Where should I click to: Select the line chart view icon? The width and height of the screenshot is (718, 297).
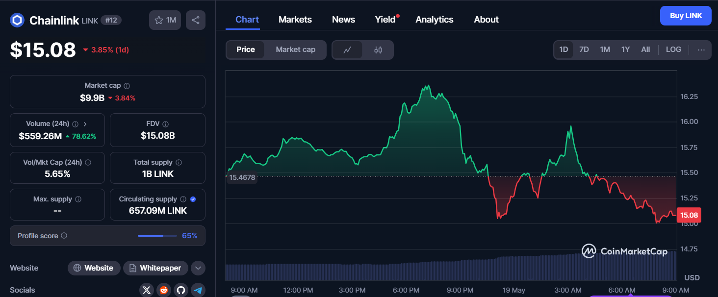(x=347, y=49)
